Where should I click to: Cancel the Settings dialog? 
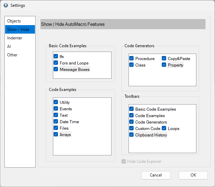(x=156, y=175)
